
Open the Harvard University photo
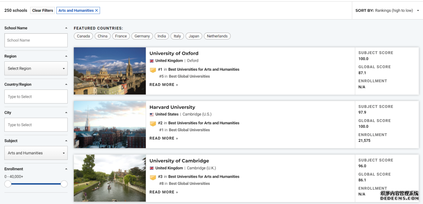(x=110, y=125)
